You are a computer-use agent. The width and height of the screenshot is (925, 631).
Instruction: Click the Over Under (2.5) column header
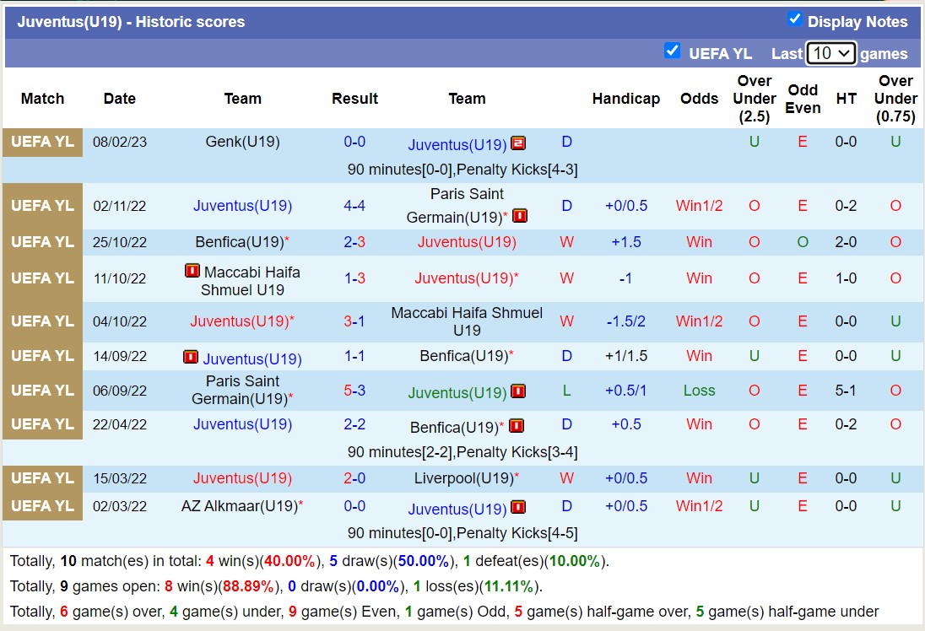pos(754,99)
